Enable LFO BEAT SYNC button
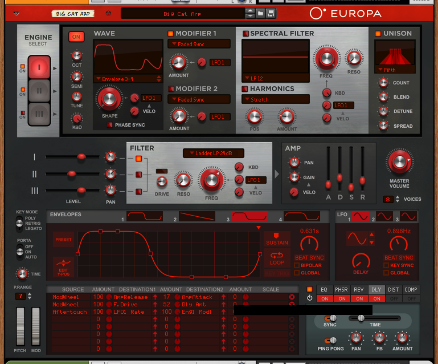The image size is (438, 364). point(399,258)
